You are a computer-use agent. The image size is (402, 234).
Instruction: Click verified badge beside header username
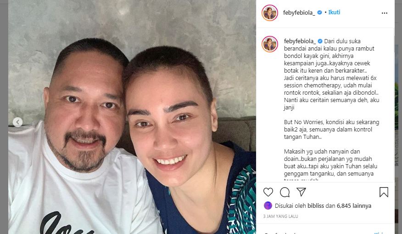(319, 12)
